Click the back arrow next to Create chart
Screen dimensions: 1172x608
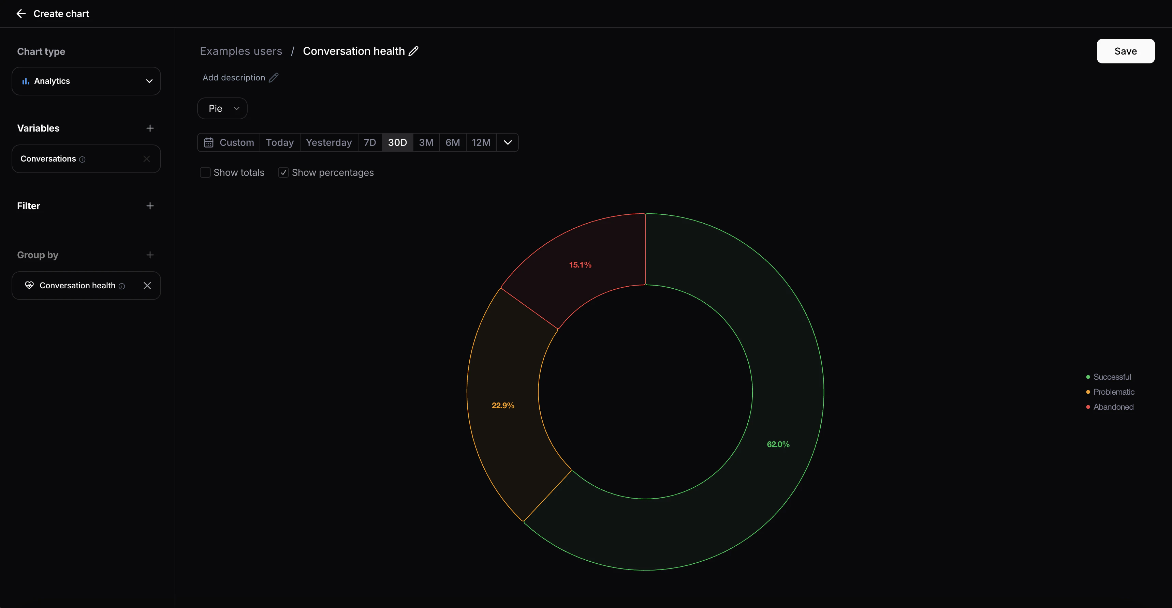point(21,14)
